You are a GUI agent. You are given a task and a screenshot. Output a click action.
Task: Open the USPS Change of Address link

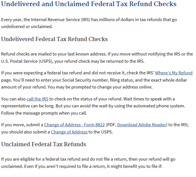(x=69, y=132)
